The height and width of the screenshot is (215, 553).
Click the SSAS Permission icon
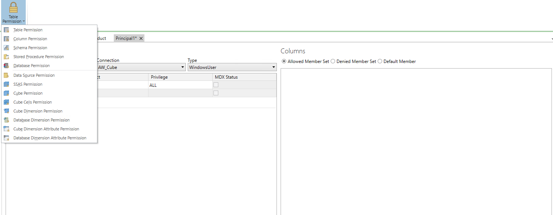pyautogui.click(x=6, y=84)
